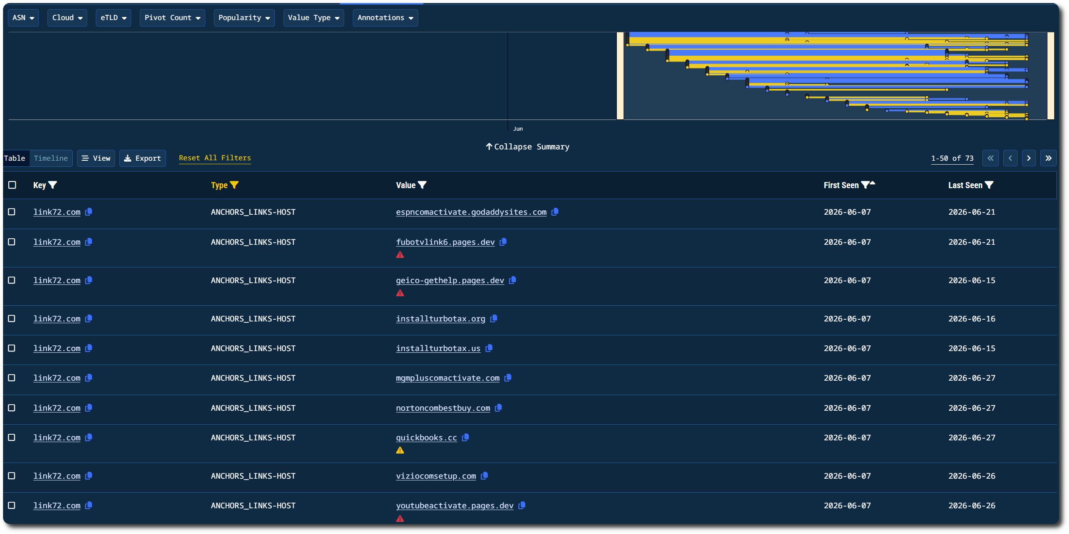The height and width of the screenshot is (534, 1069).
Task: Open viziocomsetup.com value link
Action: click(x=436, y=476)
